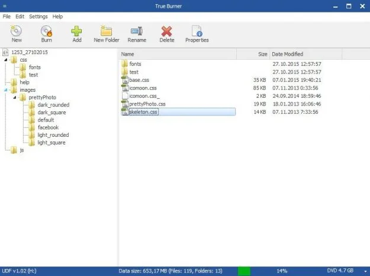Click DVD 4.7 GB disc size label
This screenshot has height=276, width=370.
pyautogui.click(x=340, y=271)
